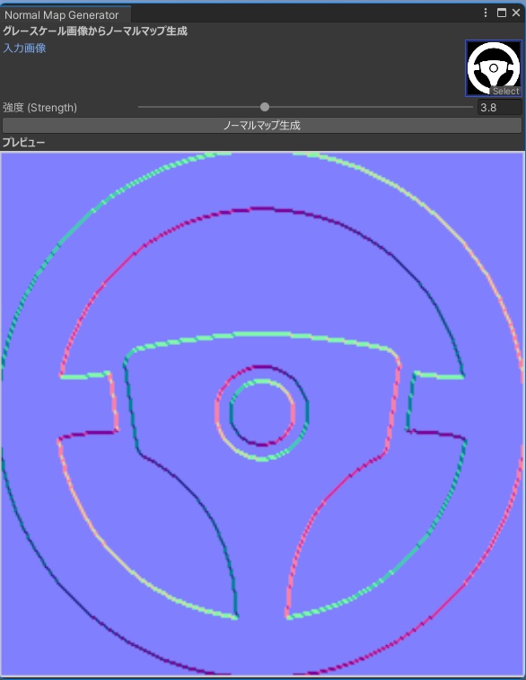
Task: Click the center hub circle in preview
Action: [262, 412]
